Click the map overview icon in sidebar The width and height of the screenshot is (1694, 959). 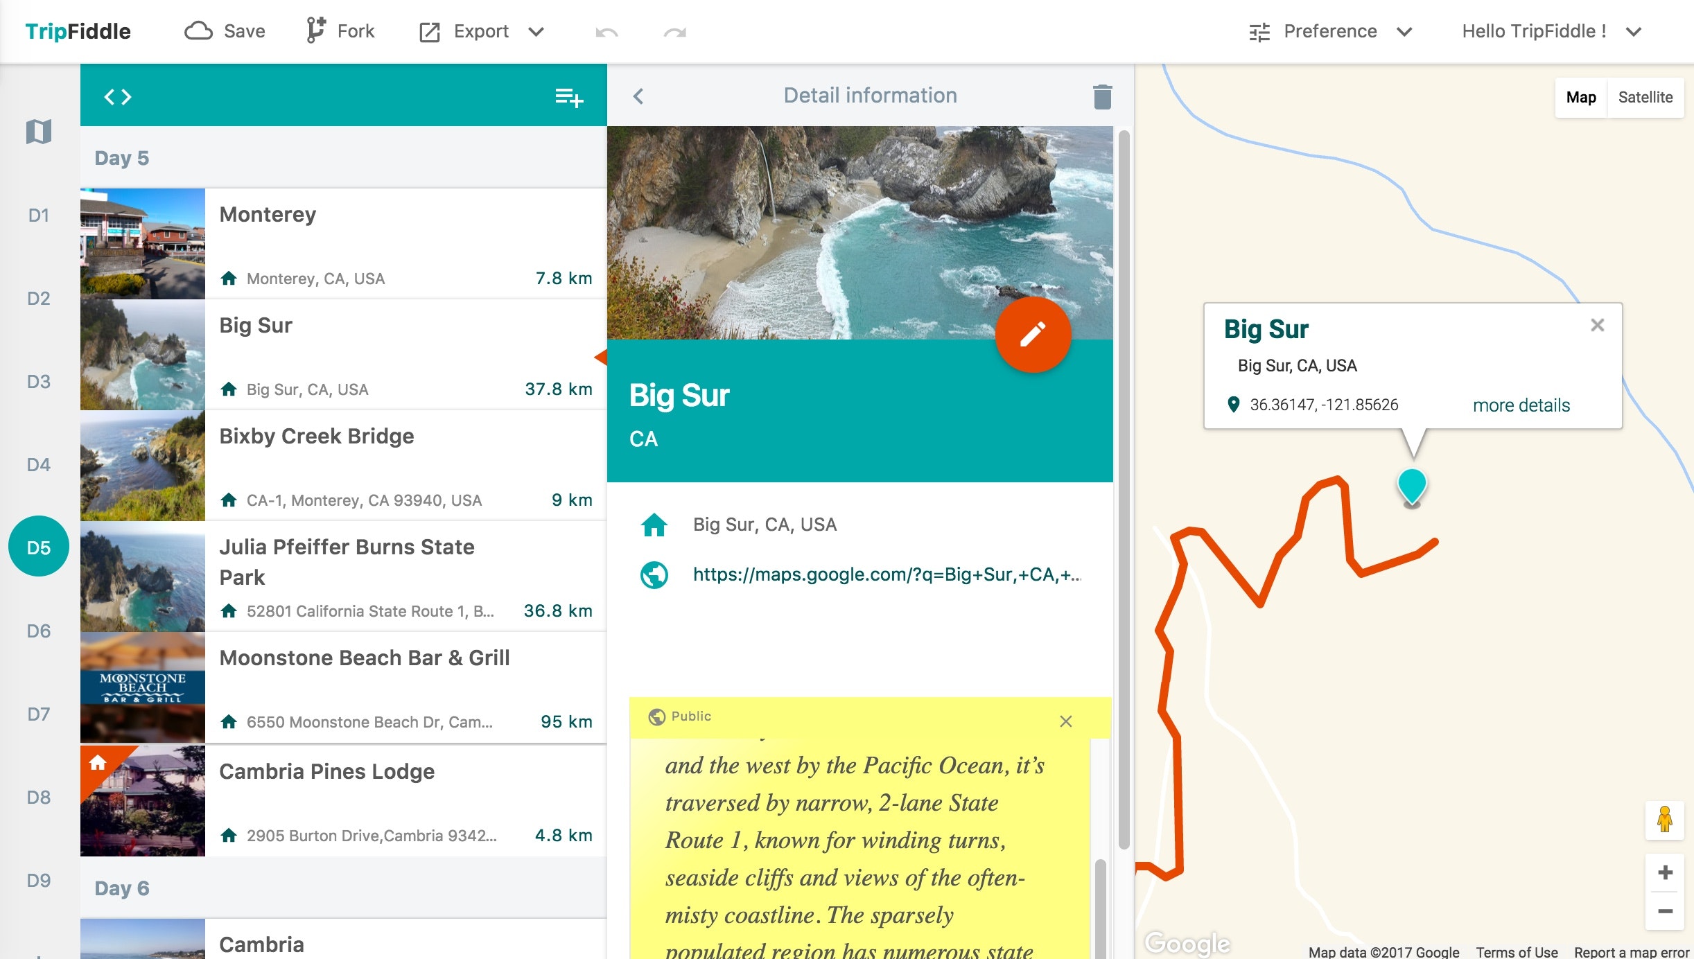tap(39, 131)
